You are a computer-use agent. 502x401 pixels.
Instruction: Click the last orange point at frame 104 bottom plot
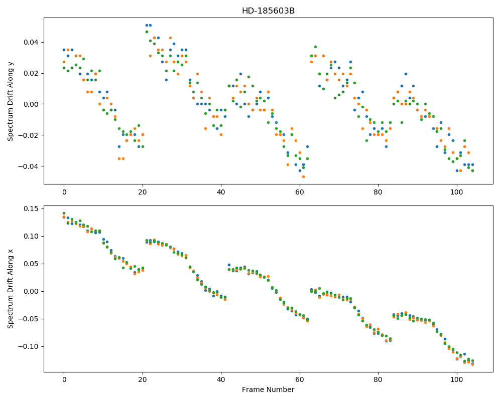tap(472, 364)
